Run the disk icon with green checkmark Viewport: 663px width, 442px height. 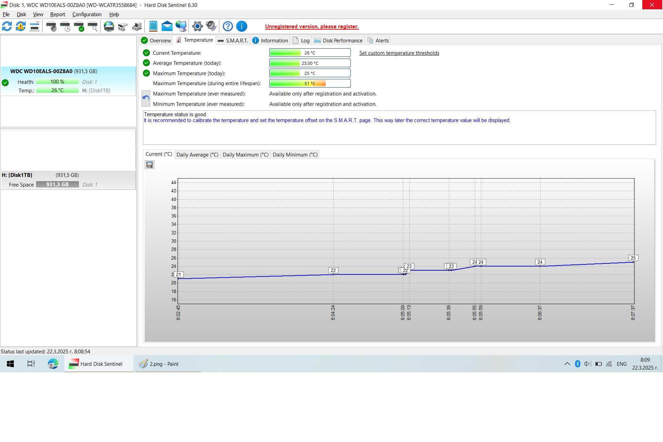coord(79,26)
